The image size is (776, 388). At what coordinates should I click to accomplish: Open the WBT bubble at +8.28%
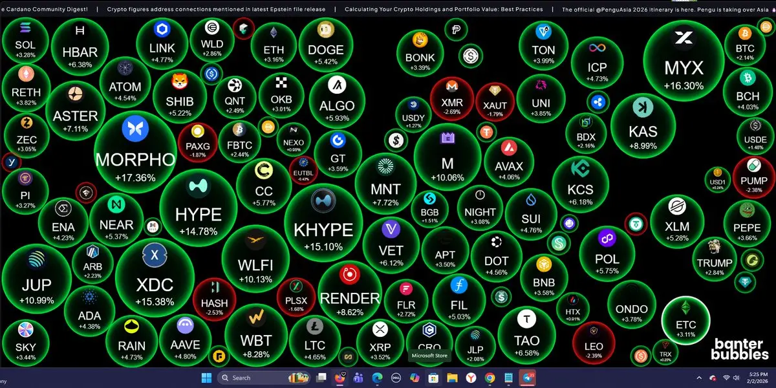point(256,334)
